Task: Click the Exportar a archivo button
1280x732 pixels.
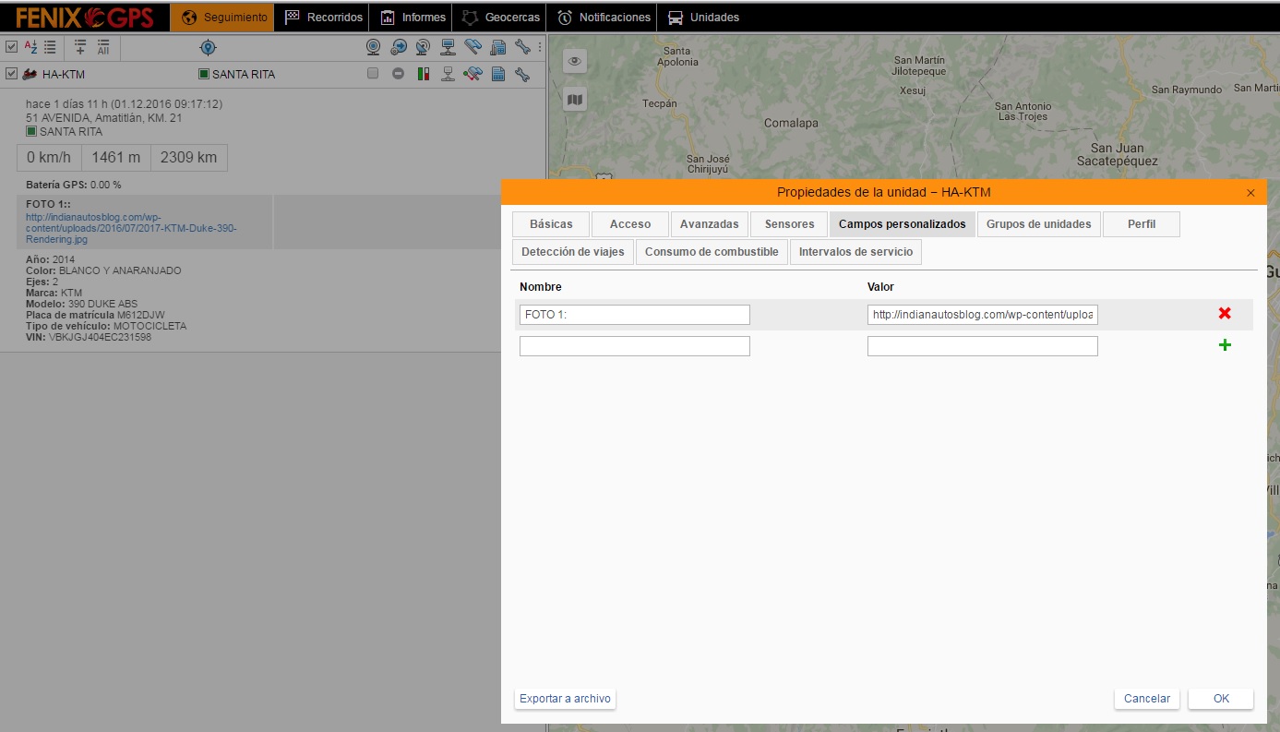Action: pos(565,699)
